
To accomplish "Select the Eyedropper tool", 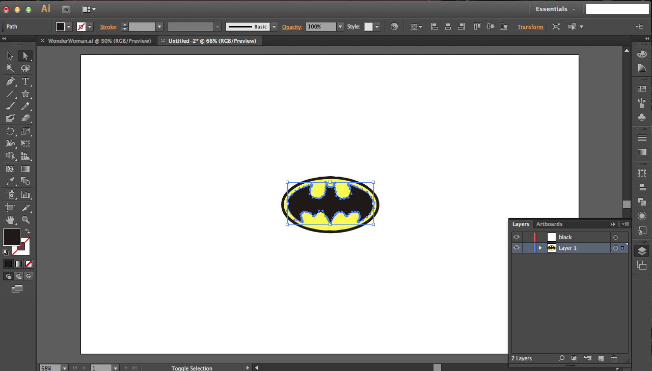I will tap(10, 181).
